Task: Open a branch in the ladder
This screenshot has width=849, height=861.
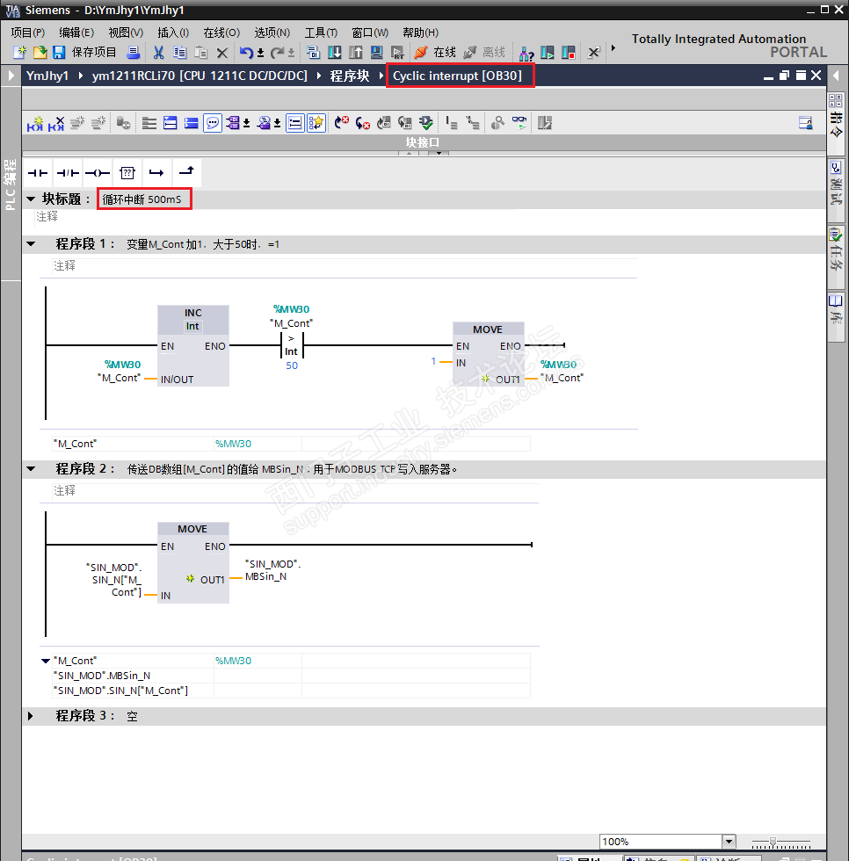Action: [156, 173]
